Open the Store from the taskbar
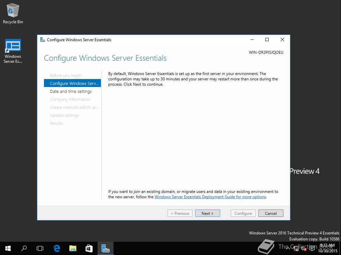The image size is (341, 255). [89, 248]
